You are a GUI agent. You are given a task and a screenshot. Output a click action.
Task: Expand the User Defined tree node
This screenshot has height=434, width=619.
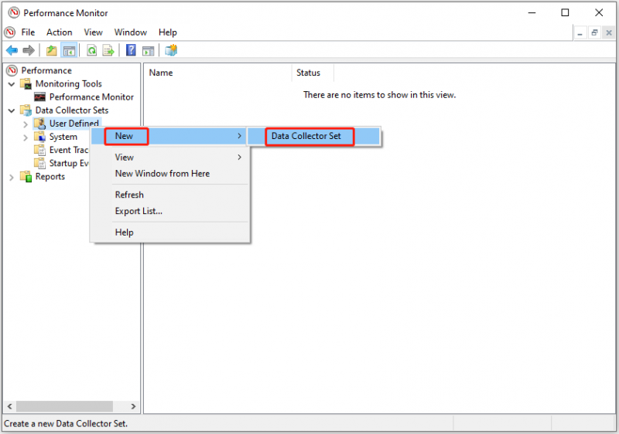(x=26, y=124)
